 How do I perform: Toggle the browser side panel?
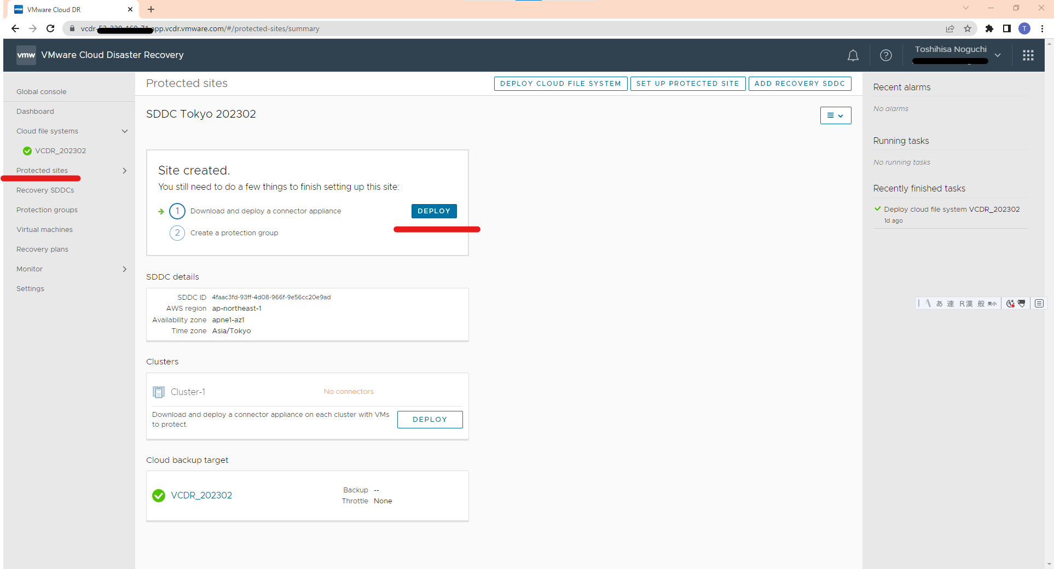(x=1007, y=28)
